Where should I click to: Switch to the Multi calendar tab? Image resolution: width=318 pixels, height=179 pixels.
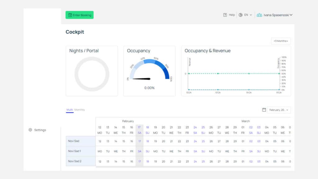[70, 110]
